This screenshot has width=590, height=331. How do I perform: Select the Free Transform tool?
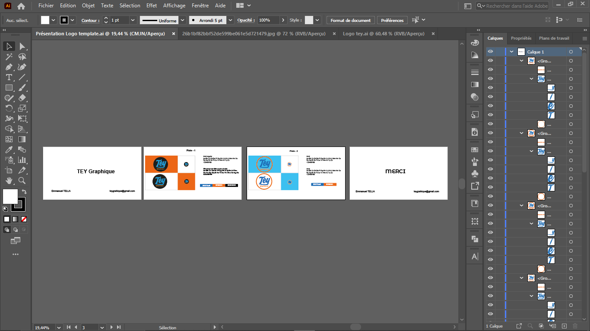(x=22, y=119)
